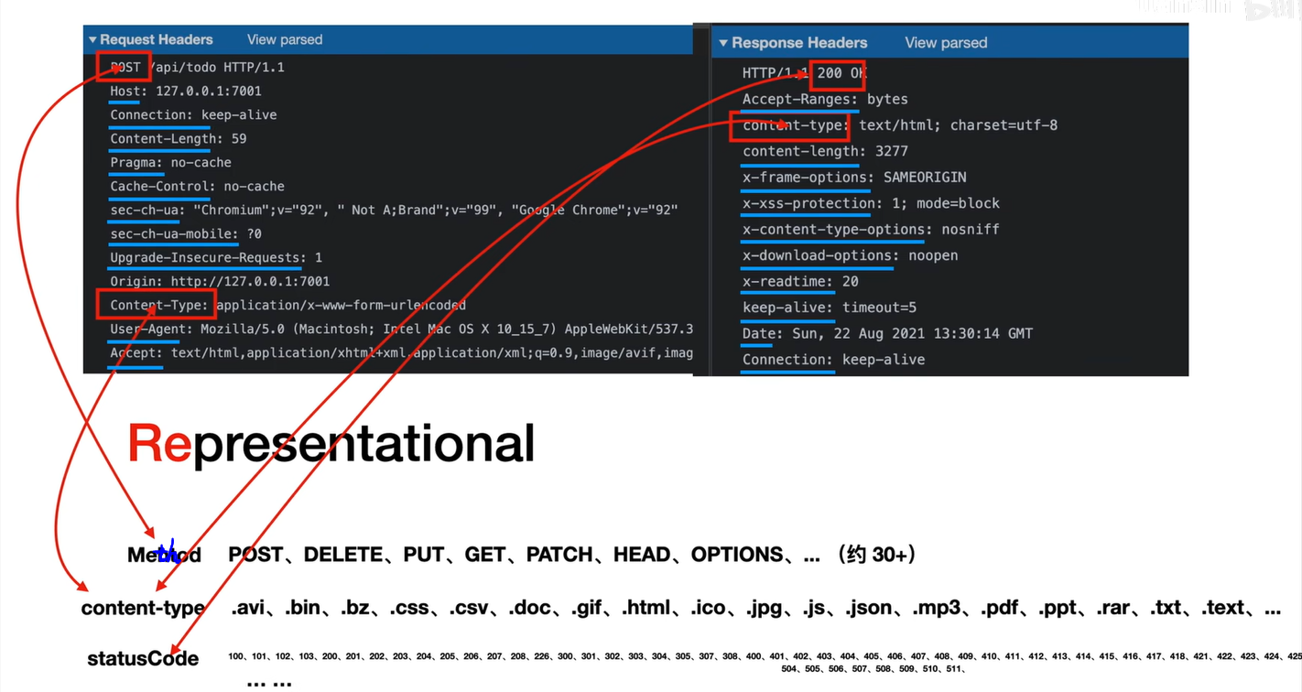Screen dimensions: 1302x692
Task: Select the "User-Agent: Mozilla/5.0" header row
Action: click(401, 330)
